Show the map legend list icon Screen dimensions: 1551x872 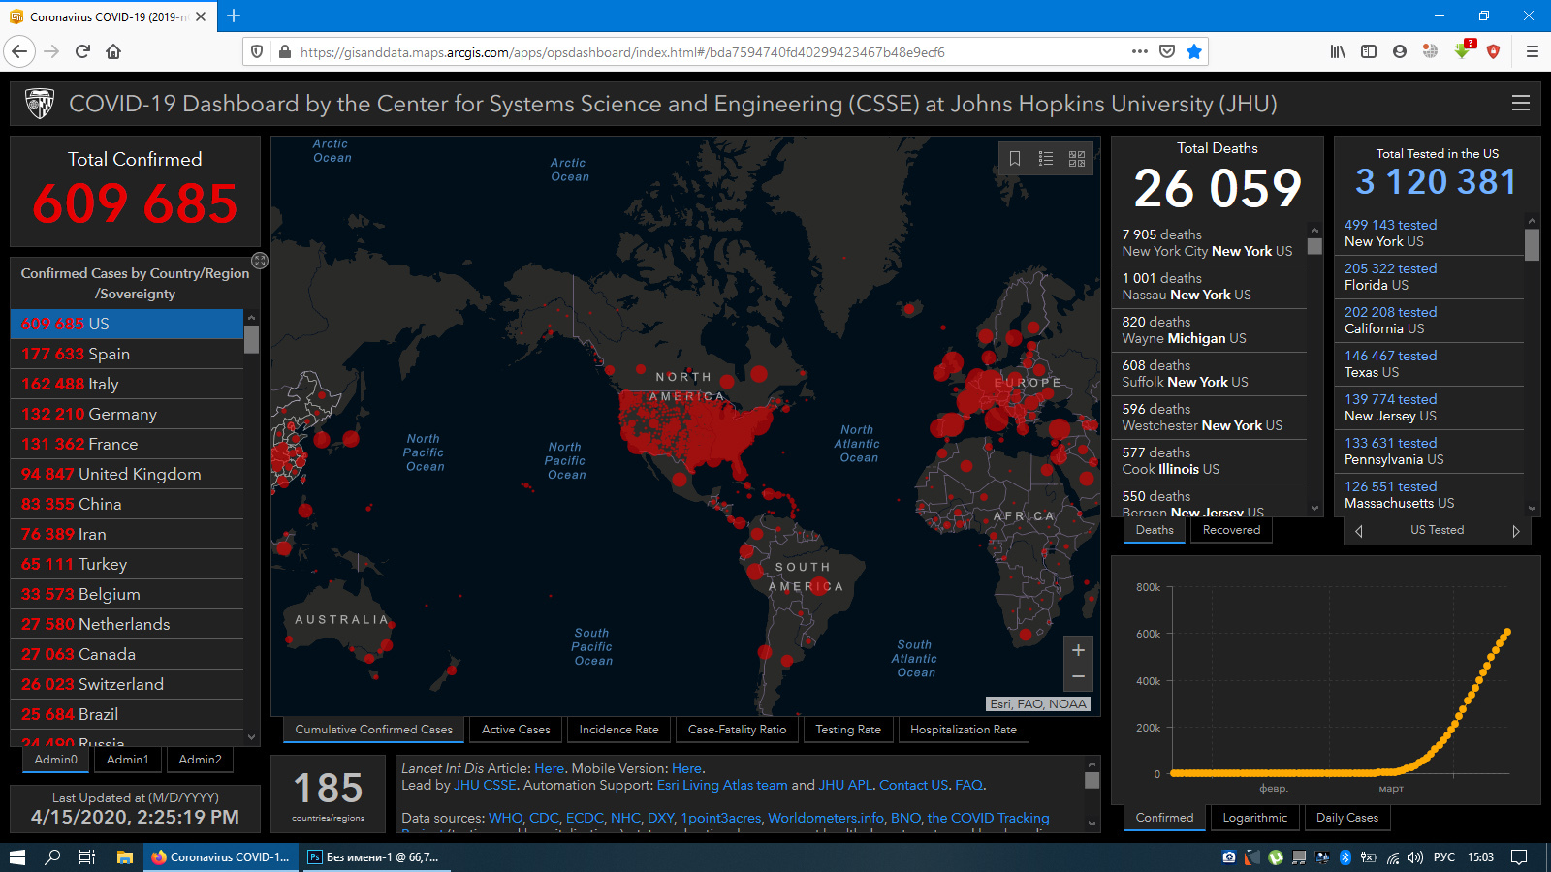[1046, 159]
